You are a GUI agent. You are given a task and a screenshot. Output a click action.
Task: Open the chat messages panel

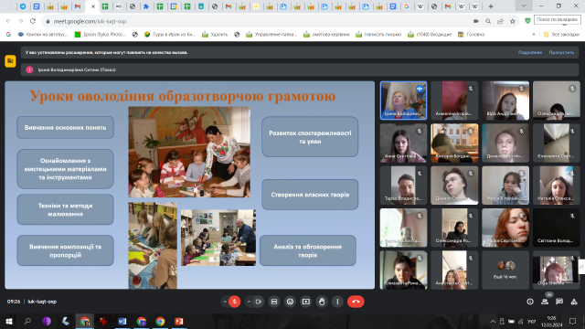[559, 302]
